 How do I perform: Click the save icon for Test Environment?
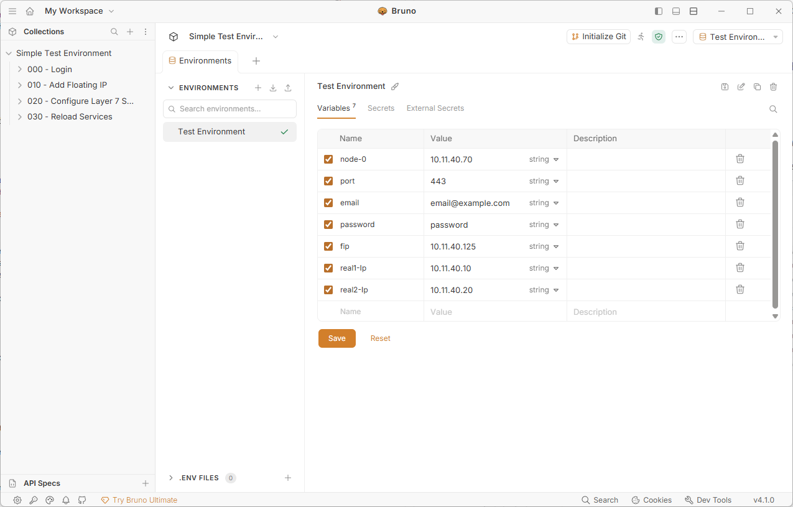tap(725, 87)
